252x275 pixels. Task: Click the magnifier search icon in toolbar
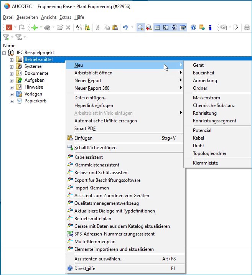[140, 27]
